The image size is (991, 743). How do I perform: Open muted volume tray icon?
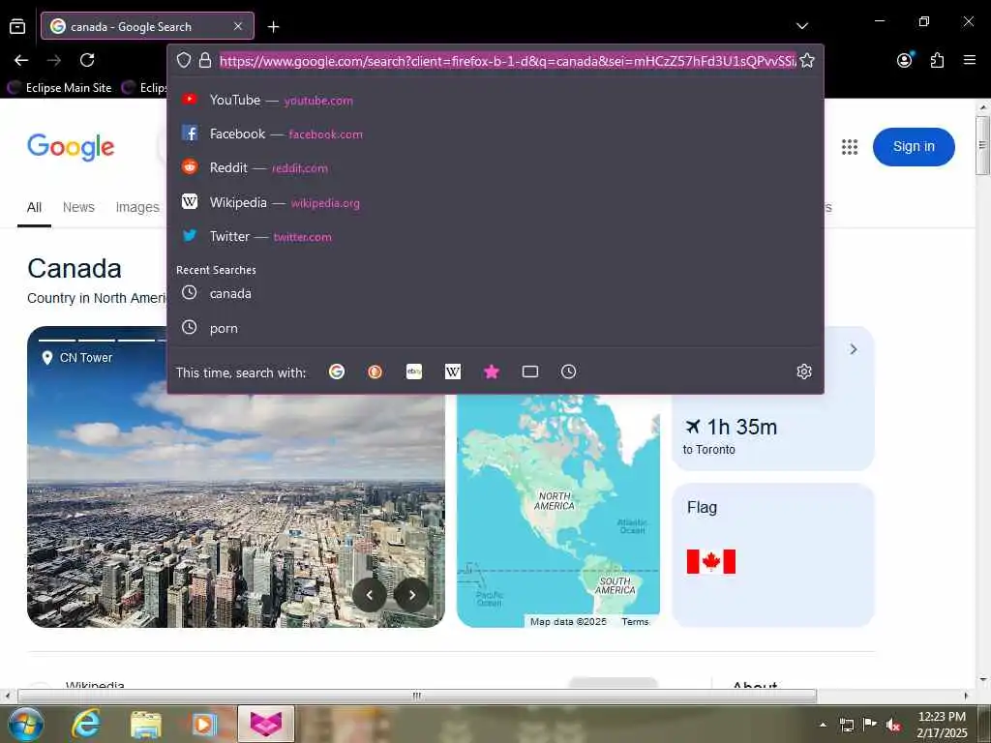[893, 725]
